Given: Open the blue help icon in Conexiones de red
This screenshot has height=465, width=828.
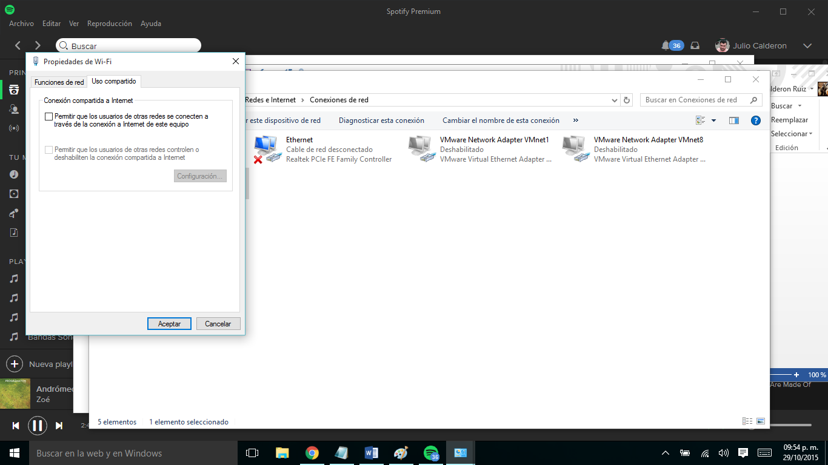Looking at the screenshot, I should 756,120.
